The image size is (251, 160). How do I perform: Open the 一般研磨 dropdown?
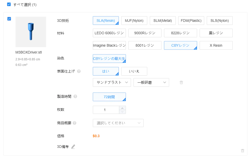pyautogui.click(x=151, y=82)
